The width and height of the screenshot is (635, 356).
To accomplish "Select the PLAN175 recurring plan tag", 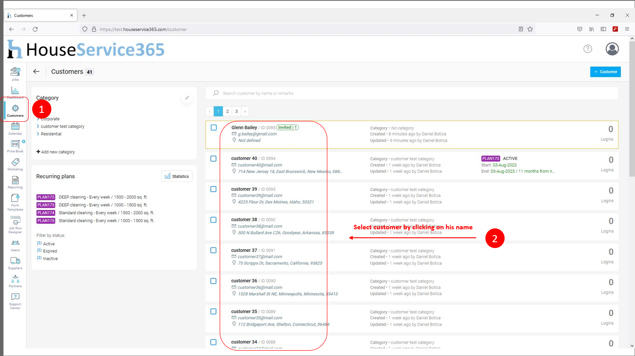I will [x=46, y=221].
